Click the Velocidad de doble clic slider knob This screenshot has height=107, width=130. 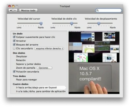tap(72, 24)
